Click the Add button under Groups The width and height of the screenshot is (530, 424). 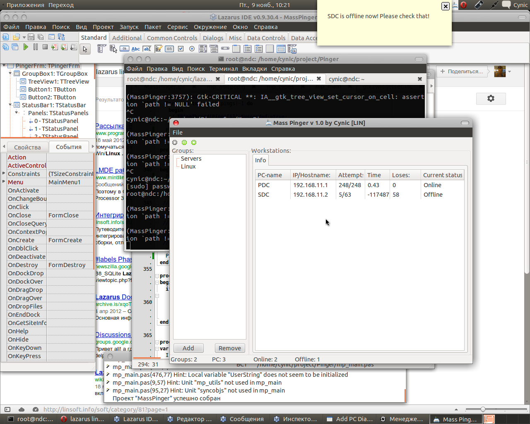pos(188,348)
